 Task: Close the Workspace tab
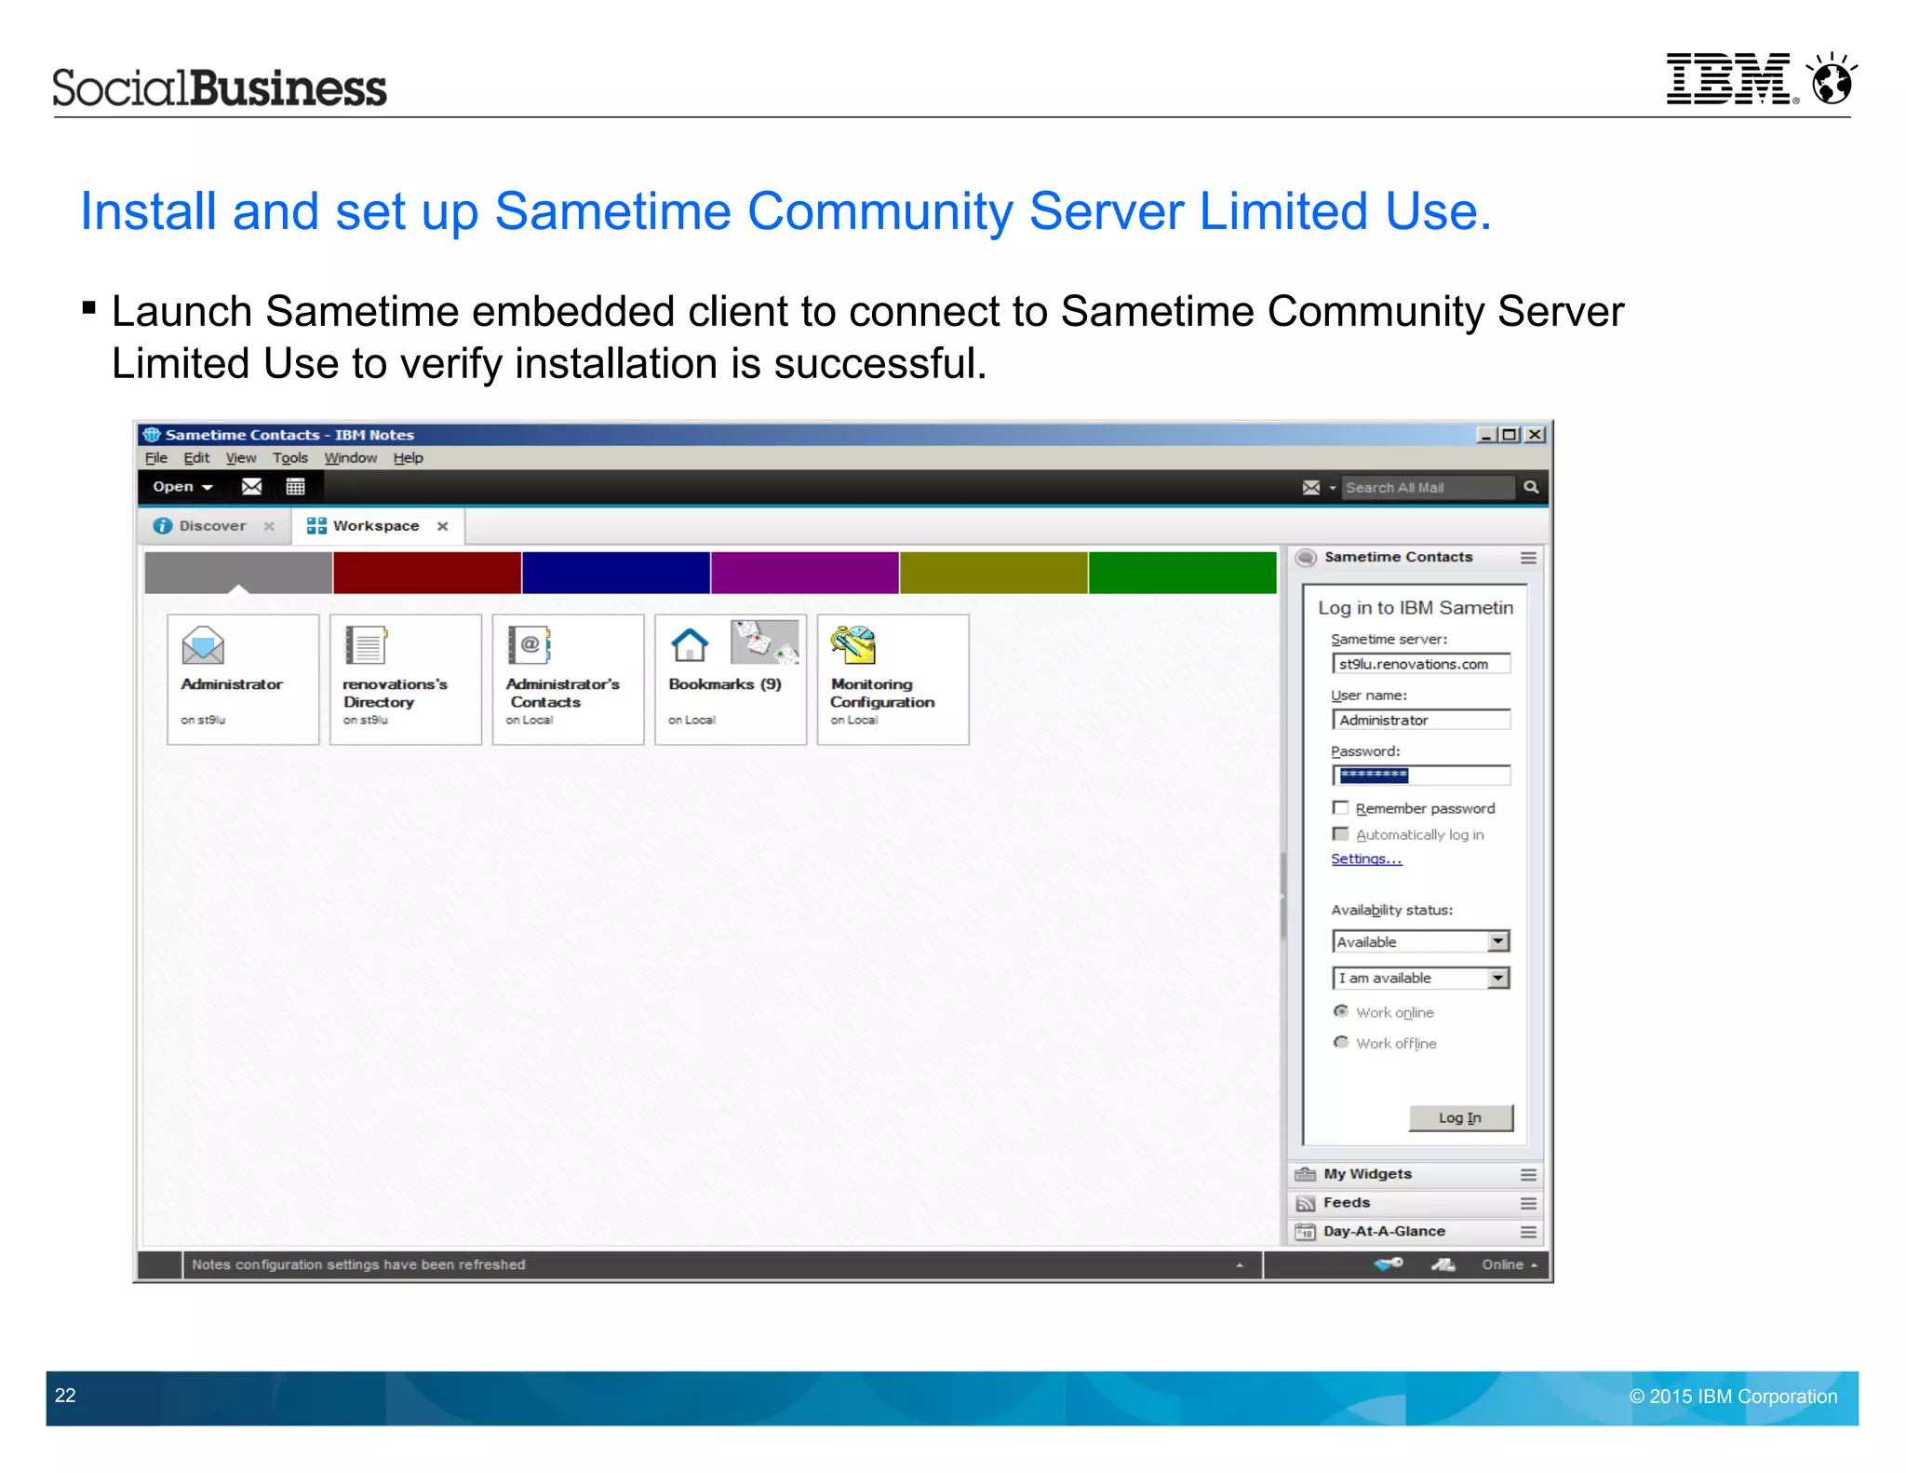coord(443,526)
